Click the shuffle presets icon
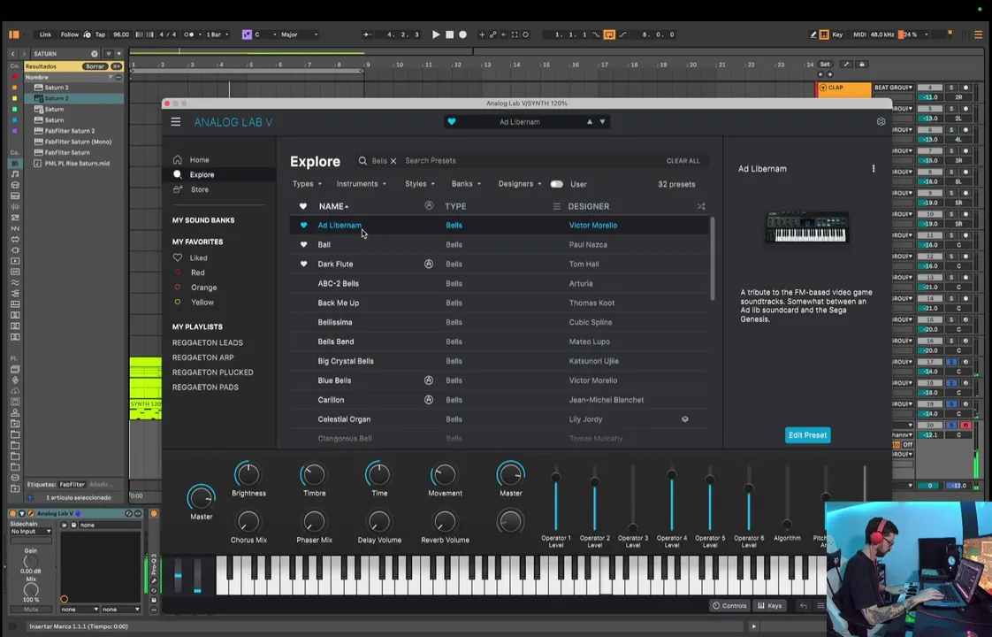 pos(701,206)
